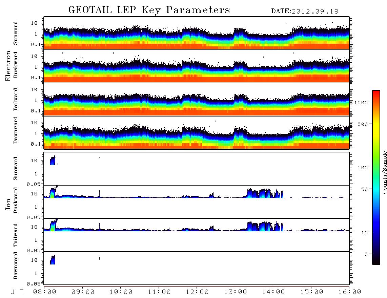
Task: Click the Electron Duskward spectrogram panel
Action: [x=197, y=66]
